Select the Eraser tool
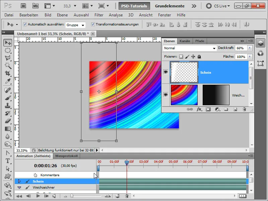Image resolution: width=268 pixels, height=201 pixels. 8,121
